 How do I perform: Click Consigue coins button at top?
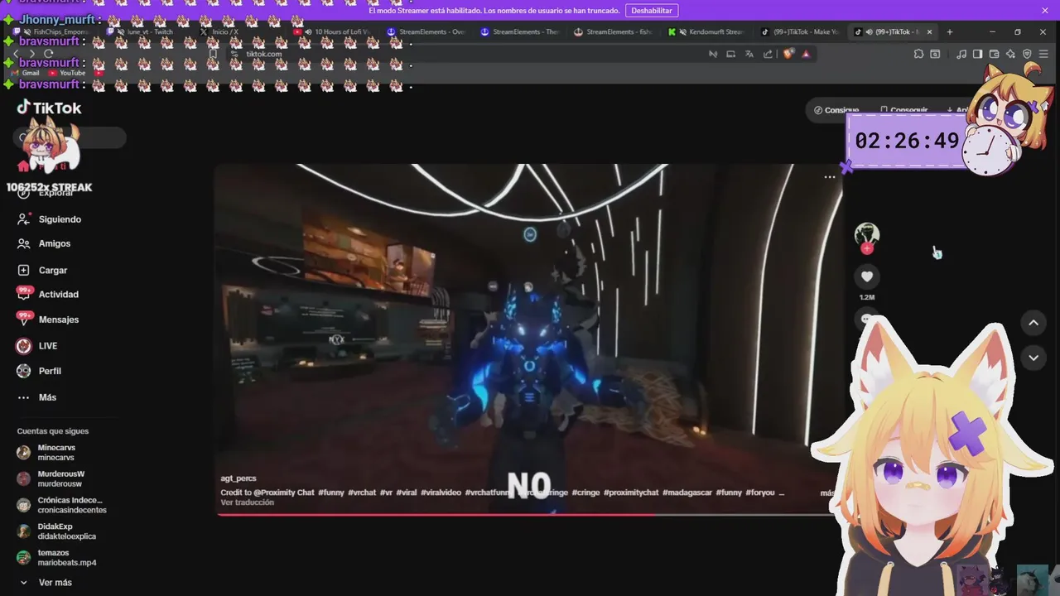pyautogui.click(x=836, y=110)
